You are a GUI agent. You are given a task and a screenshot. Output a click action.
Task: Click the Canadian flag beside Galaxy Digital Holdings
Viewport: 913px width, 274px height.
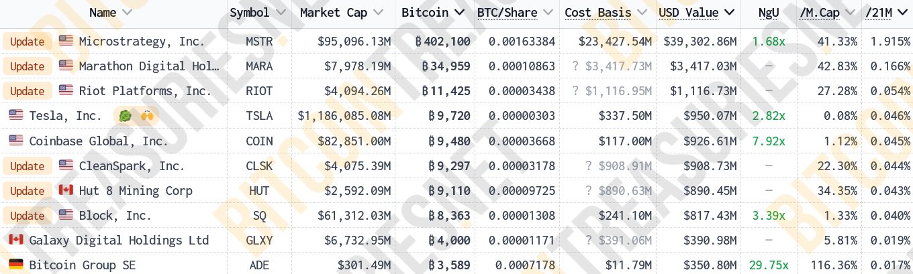[x=16, y=241]
